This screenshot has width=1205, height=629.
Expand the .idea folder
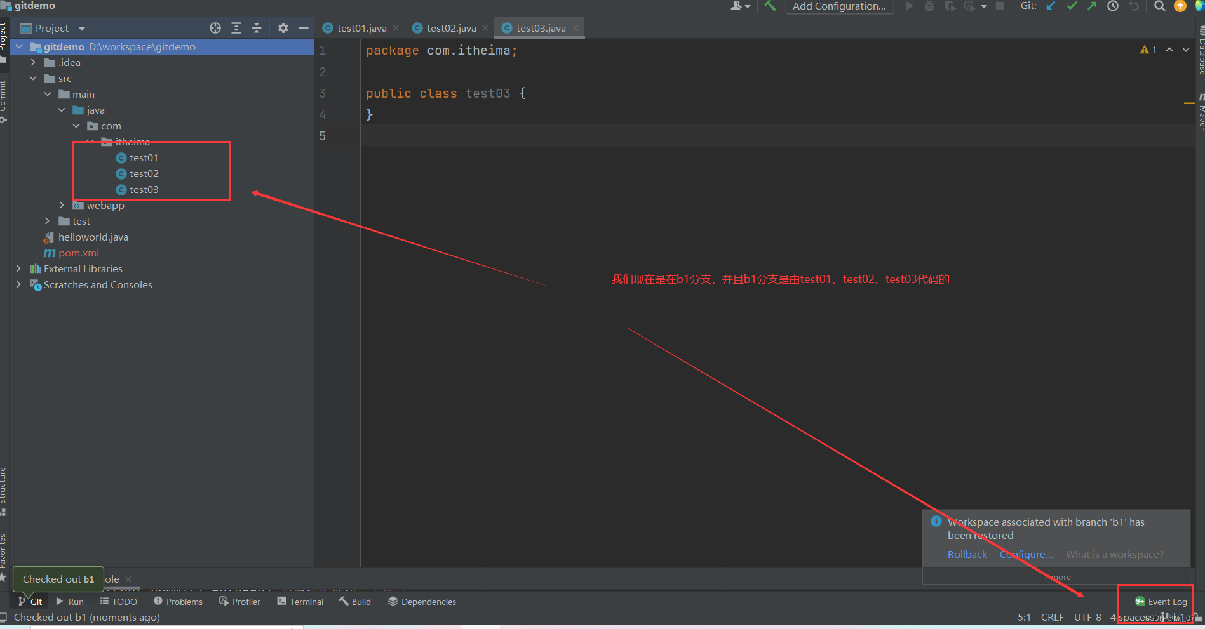click(x=33, y=62)
